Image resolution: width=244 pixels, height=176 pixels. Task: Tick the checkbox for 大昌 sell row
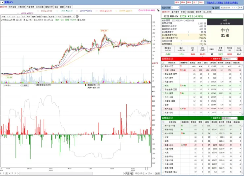163,153
